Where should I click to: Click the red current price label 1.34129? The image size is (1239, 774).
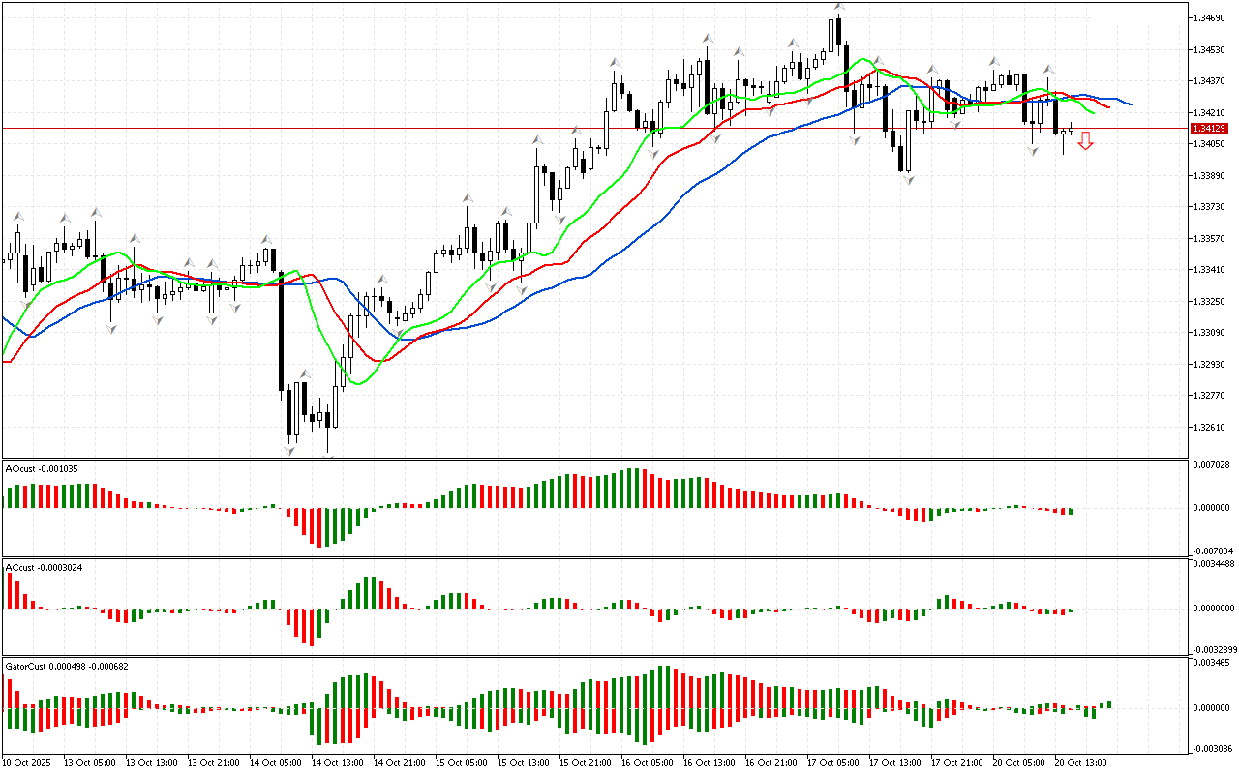(1210, 128)
